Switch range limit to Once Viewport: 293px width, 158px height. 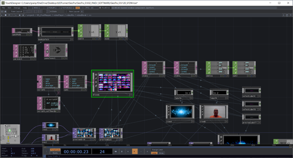[161, 153]
